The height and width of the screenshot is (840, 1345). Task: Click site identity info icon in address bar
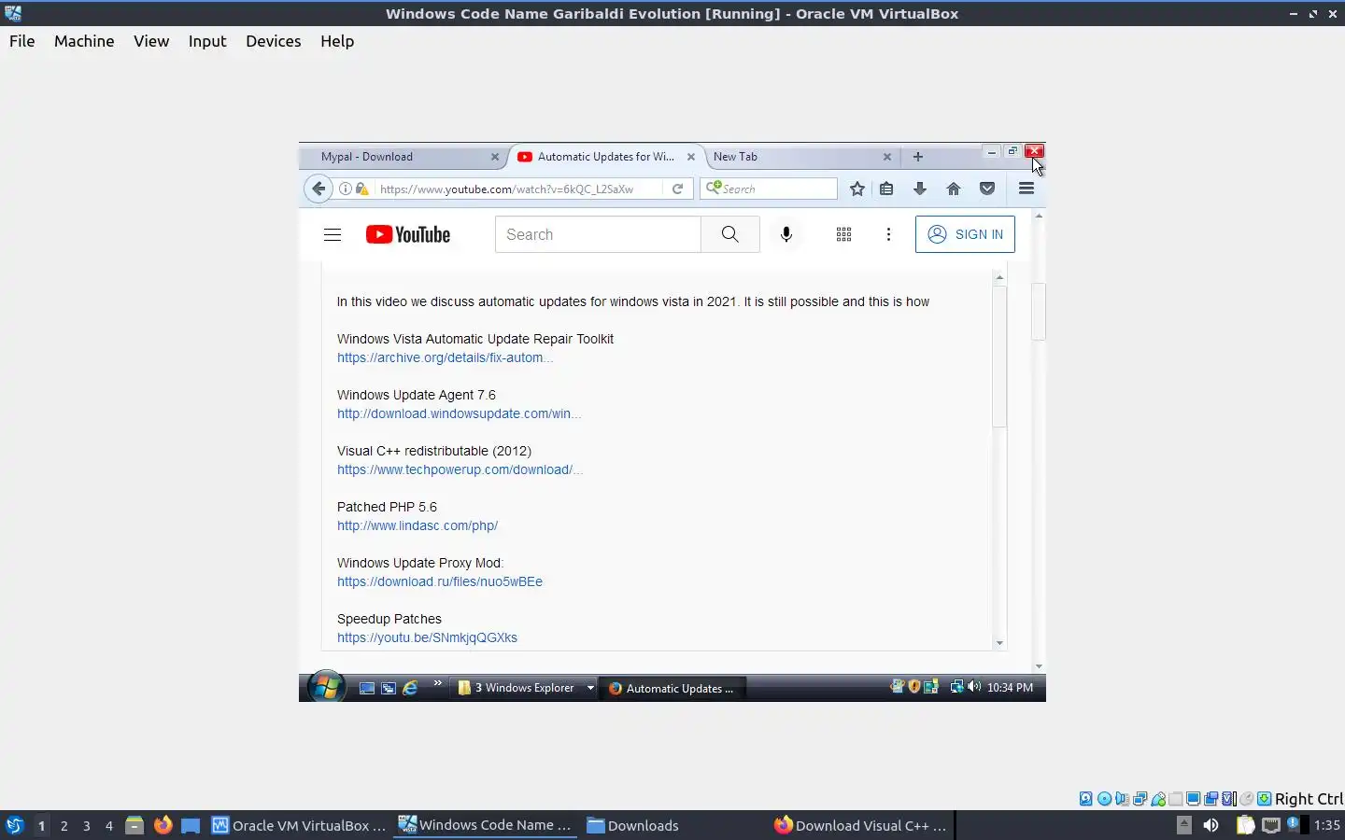pos(346,189)
